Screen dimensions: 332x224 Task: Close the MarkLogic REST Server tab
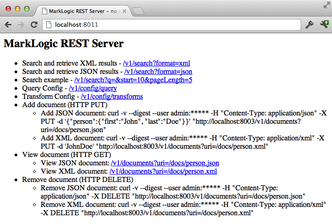(124, 11)
